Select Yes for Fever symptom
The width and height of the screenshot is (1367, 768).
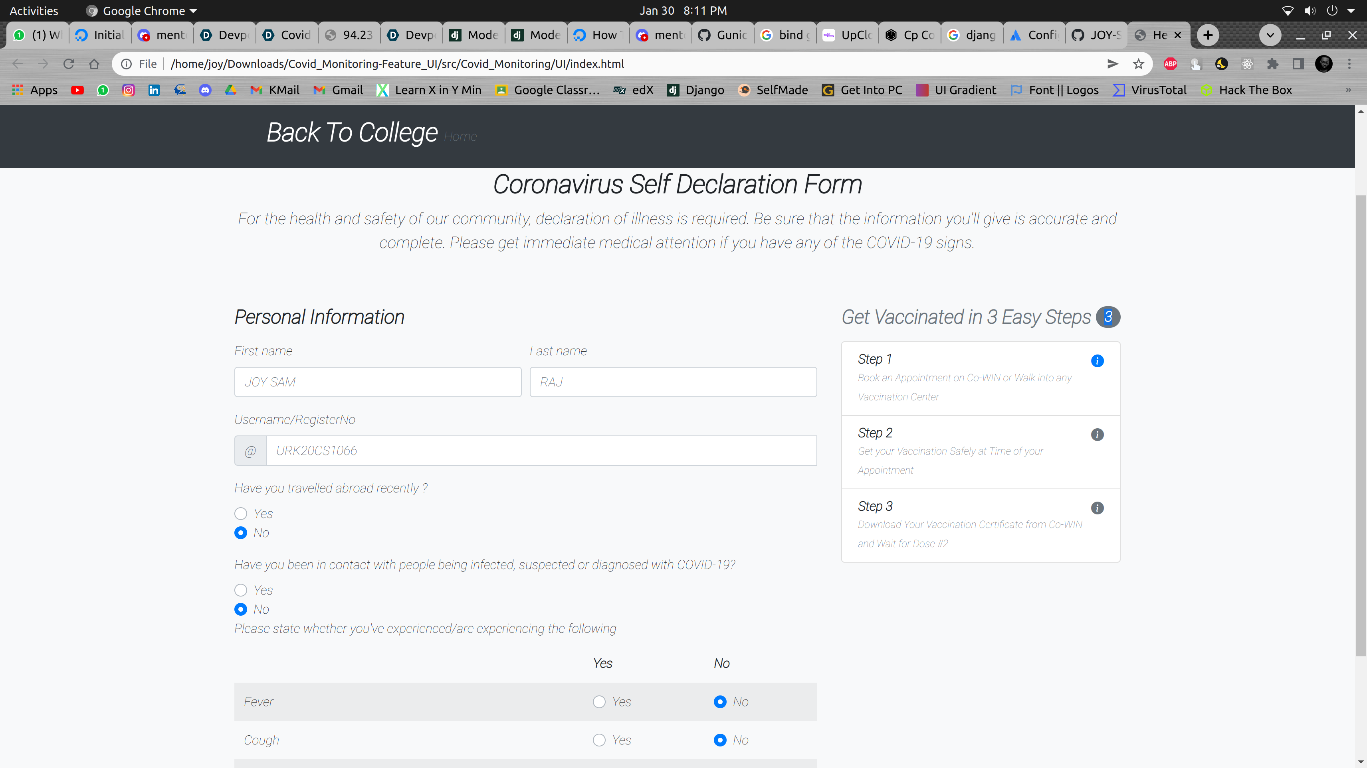(599, 702)
